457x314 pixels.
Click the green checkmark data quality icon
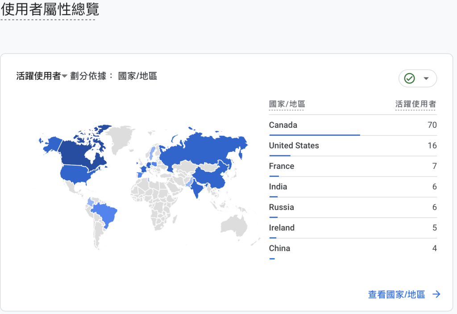point(409,79)
